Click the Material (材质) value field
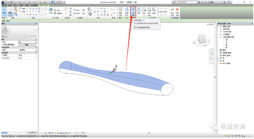This screenshot has height=139, width=254. click(x=27, y=50)
